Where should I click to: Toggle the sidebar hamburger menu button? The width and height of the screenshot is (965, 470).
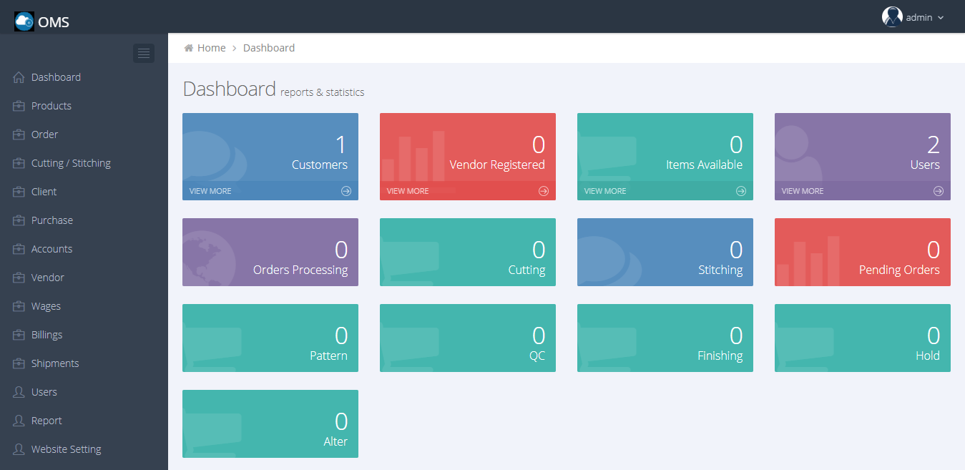click(144, 53)
